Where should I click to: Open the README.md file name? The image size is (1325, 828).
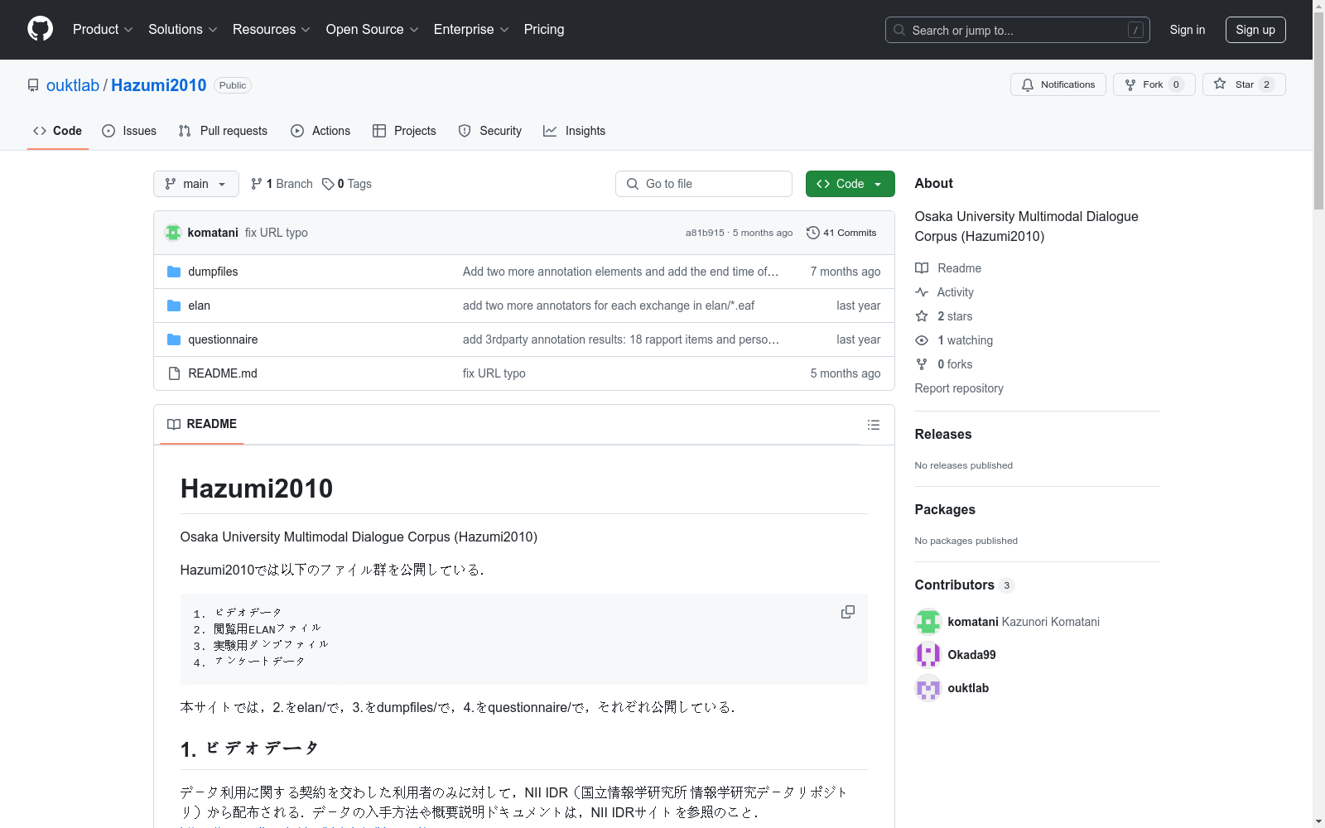coord(223,373)
